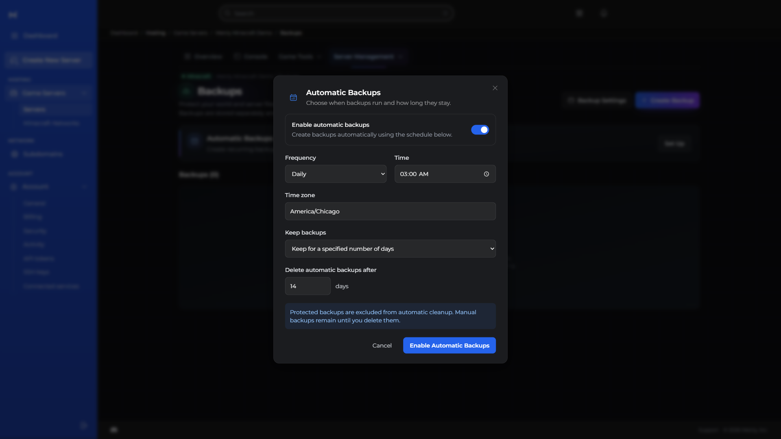
Task: Click the clock icon in the Time field
Action: 486,174
